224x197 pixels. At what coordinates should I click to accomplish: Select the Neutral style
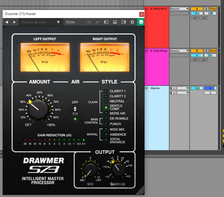[106, 101]
